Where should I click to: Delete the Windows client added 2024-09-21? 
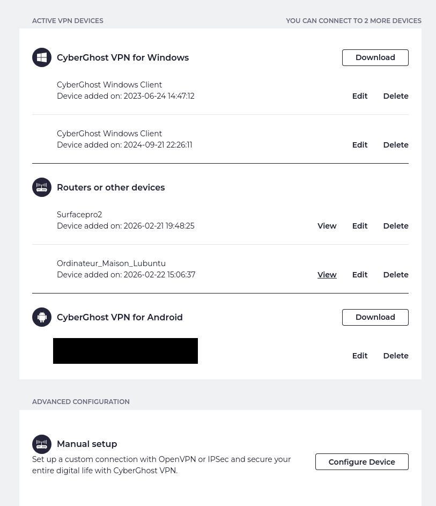click(x=395, y=145)
